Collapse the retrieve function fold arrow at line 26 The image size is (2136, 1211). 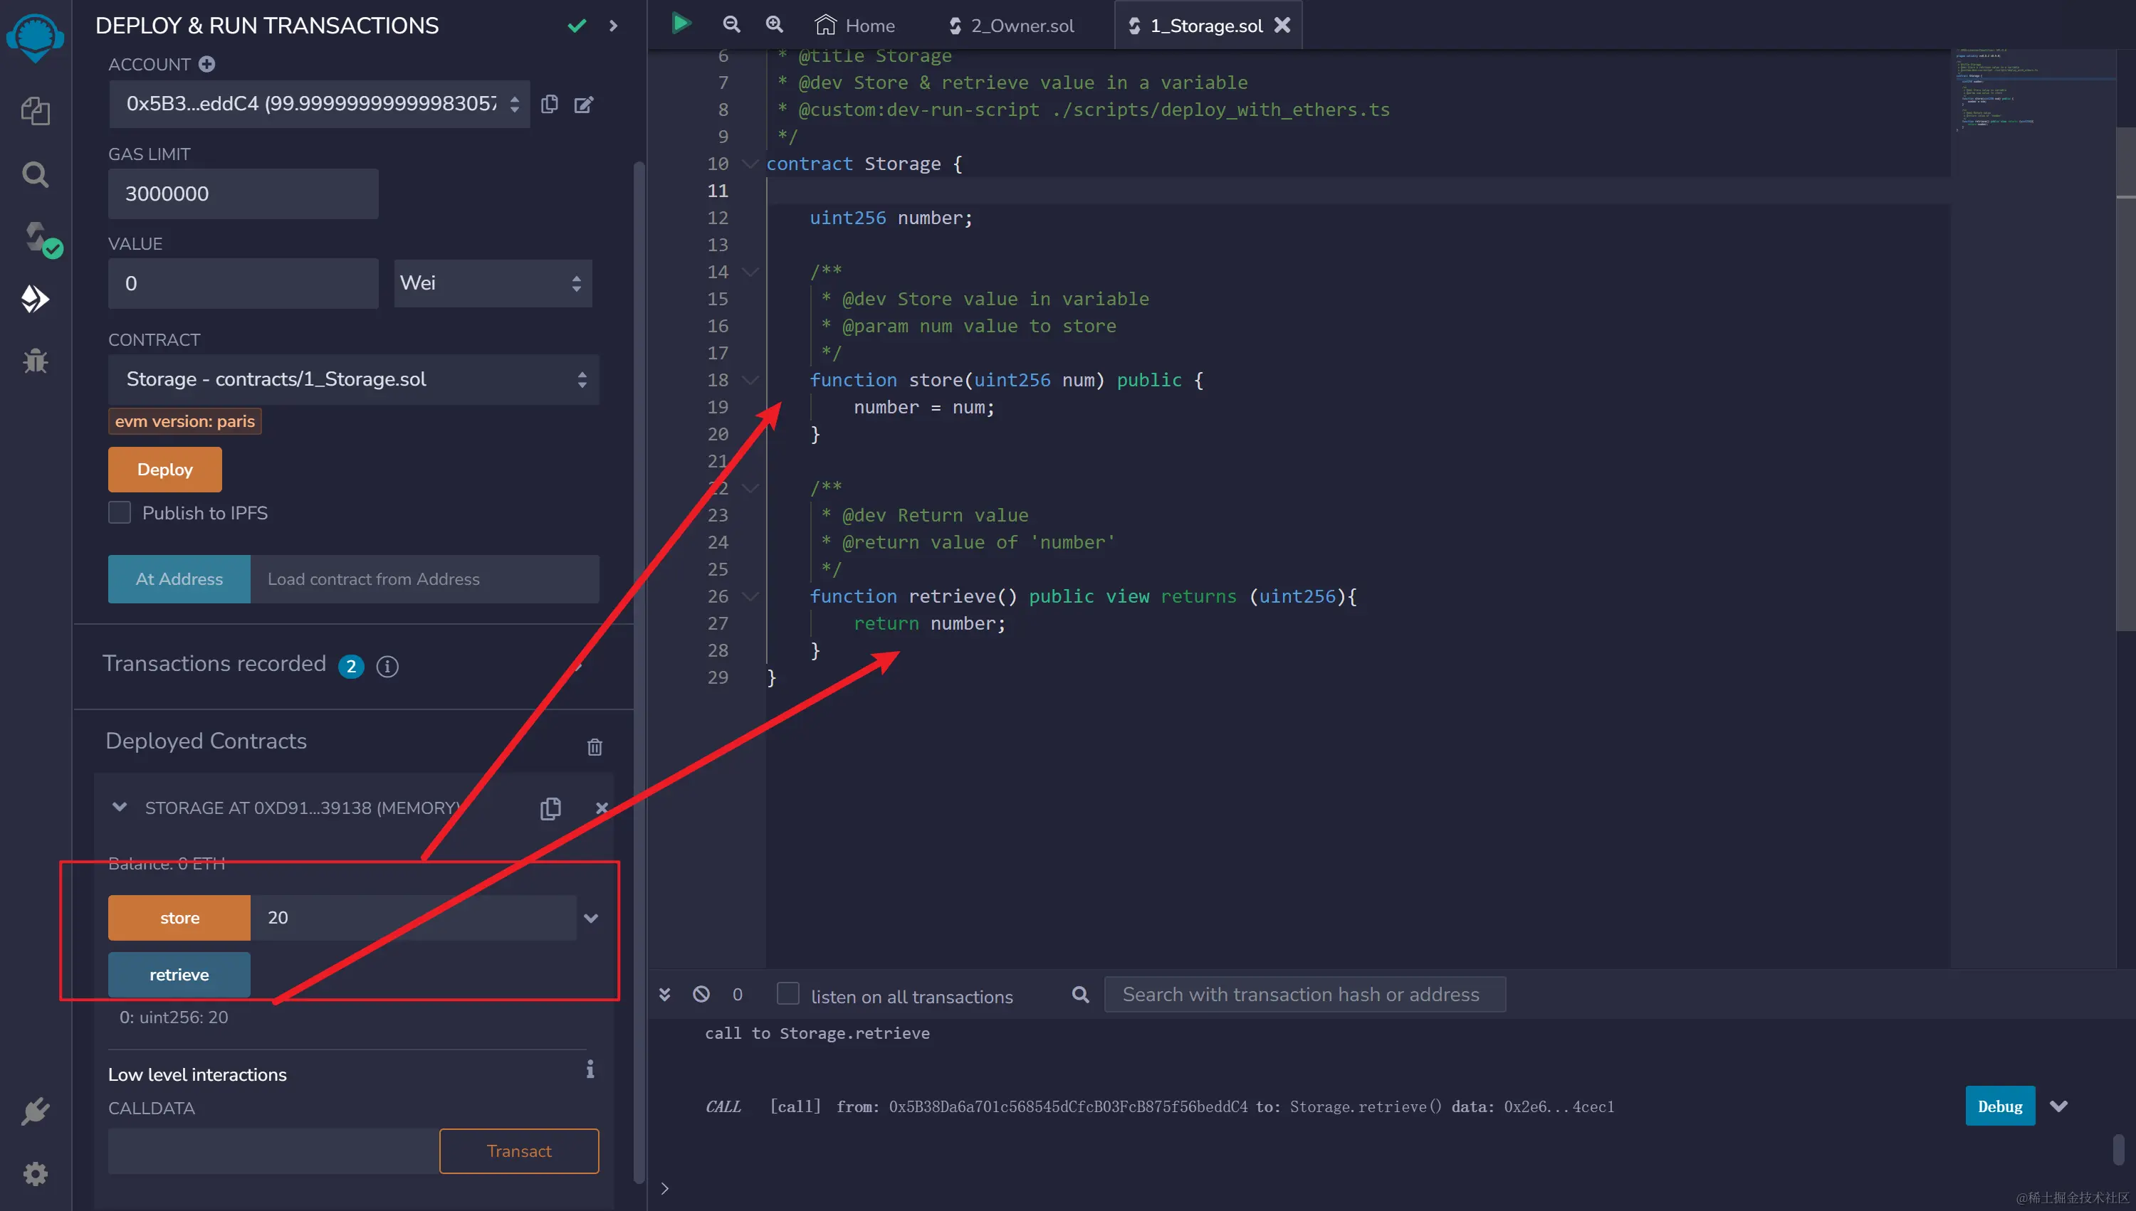[750, 596]
